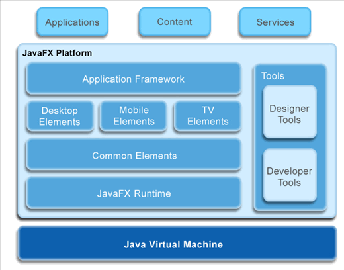Select the Common Elements layer
The height and width of the screenshot is (270, 344).
134,155
